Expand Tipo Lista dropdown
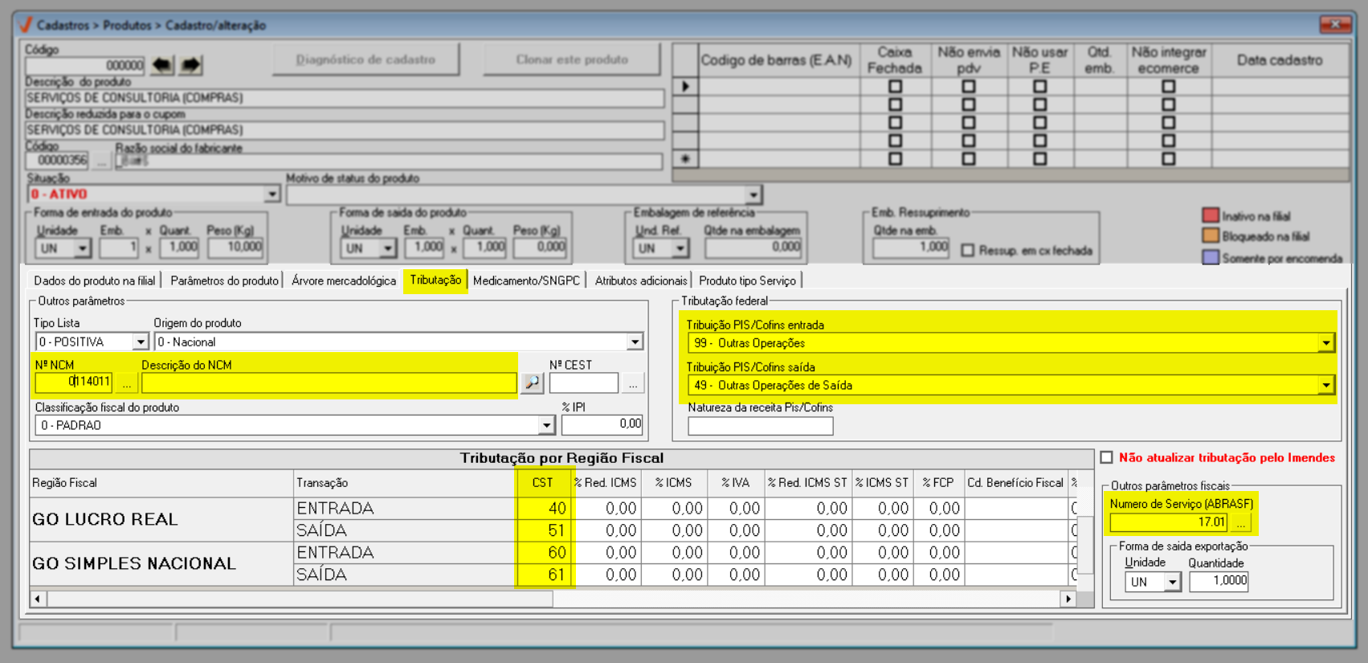1368x663 pixels. coord(141,342)
